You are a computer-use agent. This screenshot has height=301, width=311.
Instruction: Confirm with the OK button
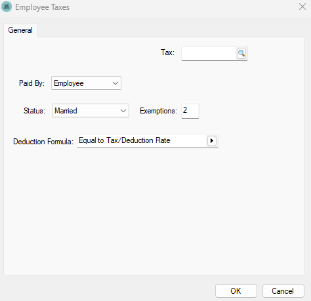pos(236,291)
